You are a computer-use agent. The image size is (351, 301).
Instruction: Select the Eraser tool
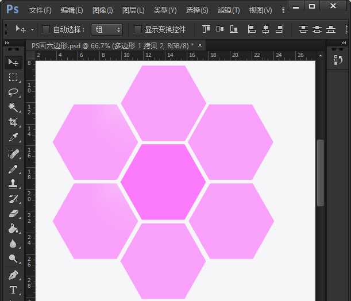click(x=13, y=214)
